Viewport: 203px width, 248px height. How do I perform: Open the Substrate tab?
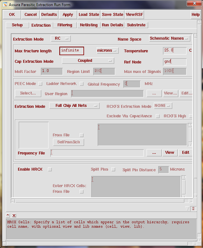click(136, 25)
